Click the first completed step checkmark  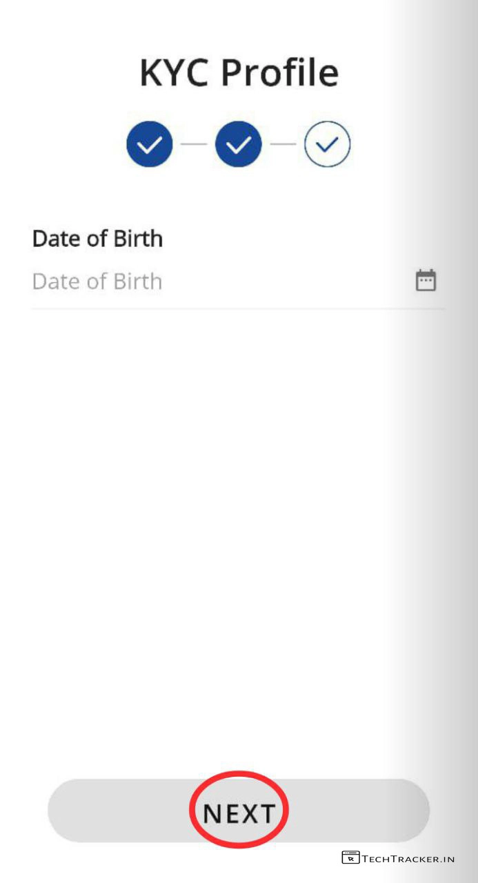click(x=149, y=144)
